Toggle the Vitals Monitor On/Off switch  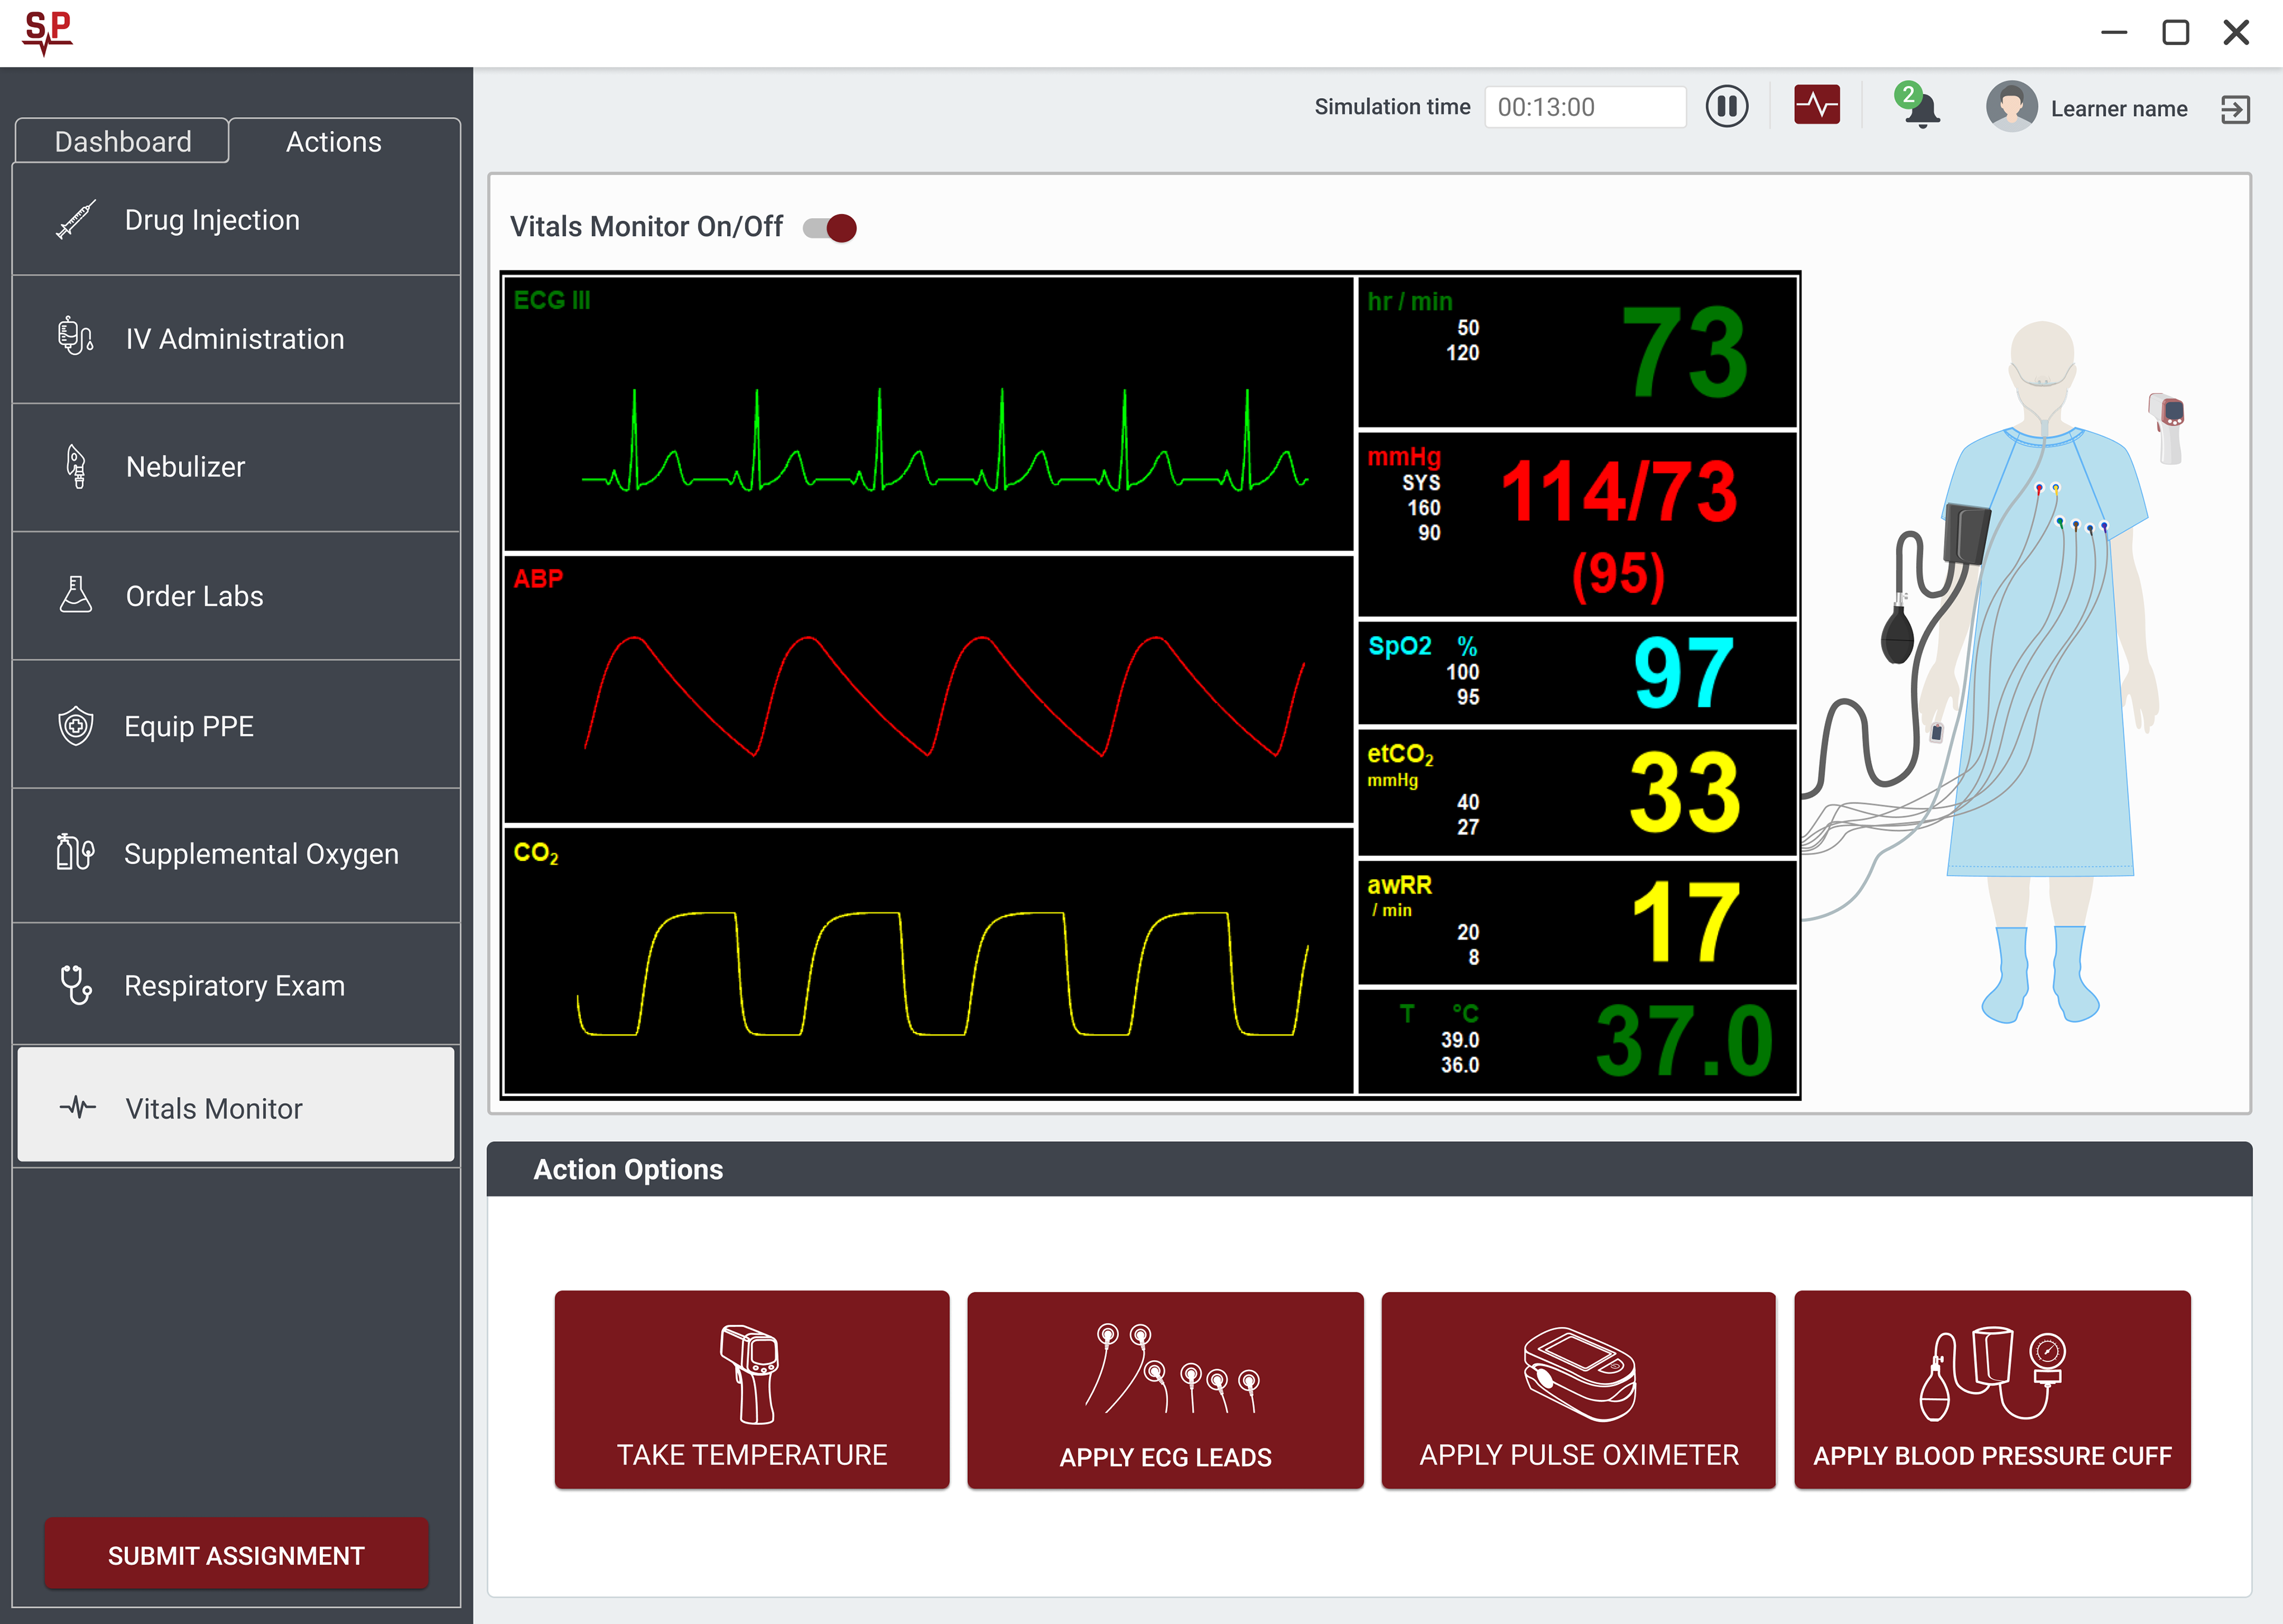(x=830, y=228)
